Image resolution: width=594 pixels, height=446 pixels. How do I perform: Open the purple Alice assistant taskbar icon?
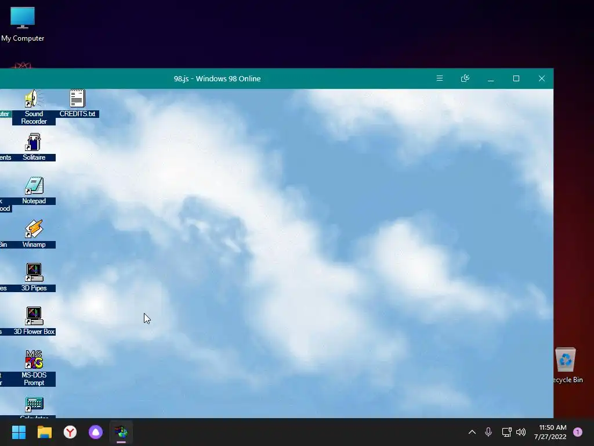point(96,432)
